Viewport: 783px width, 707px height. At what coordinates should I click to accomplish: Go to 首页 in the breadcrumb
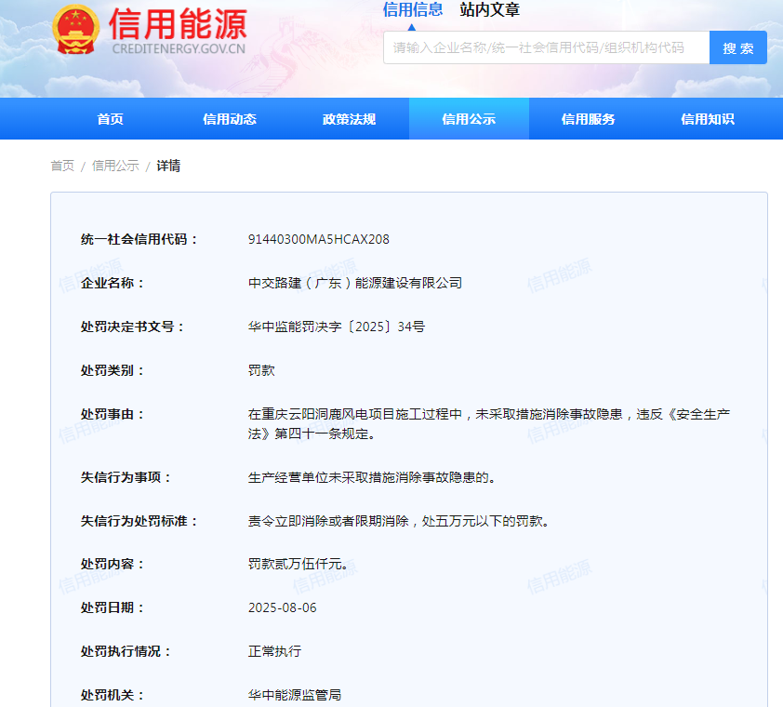point(62,166)
